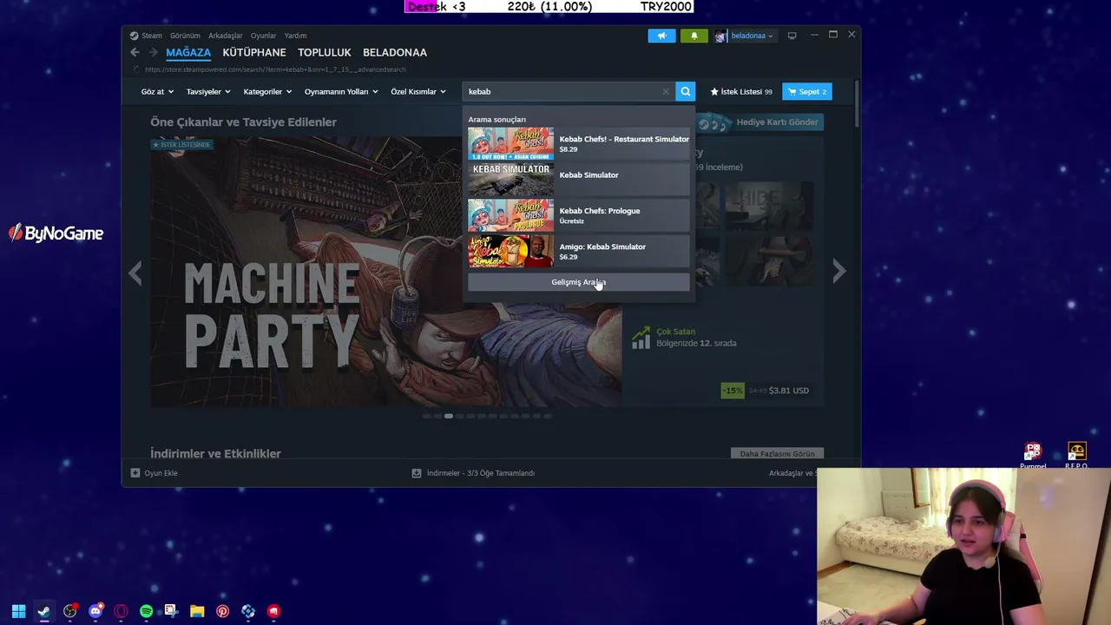Viewport: 1111px width, 625px height.
Task: Select Amigo: Kebab Simulator search result
Action: coord(579,252)
